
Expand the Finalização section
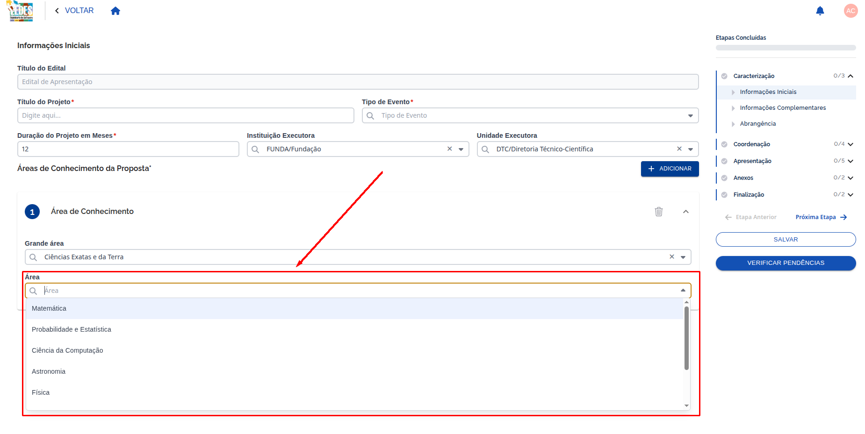click(851, 195)
